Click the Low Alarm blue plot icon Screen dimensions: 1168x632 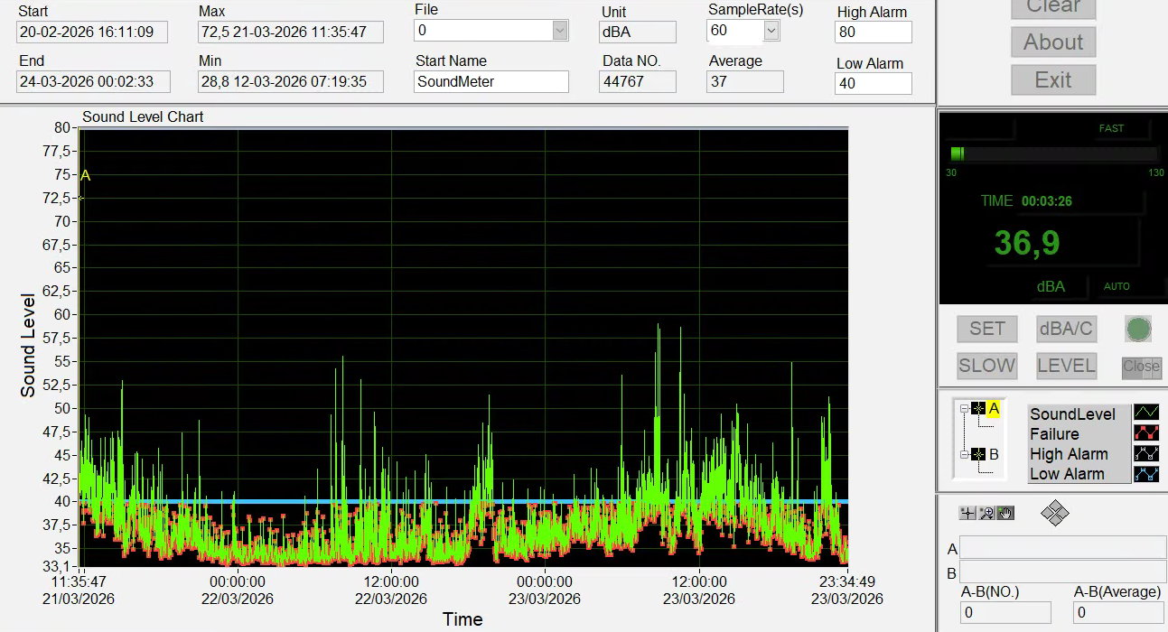point(1146,474)
